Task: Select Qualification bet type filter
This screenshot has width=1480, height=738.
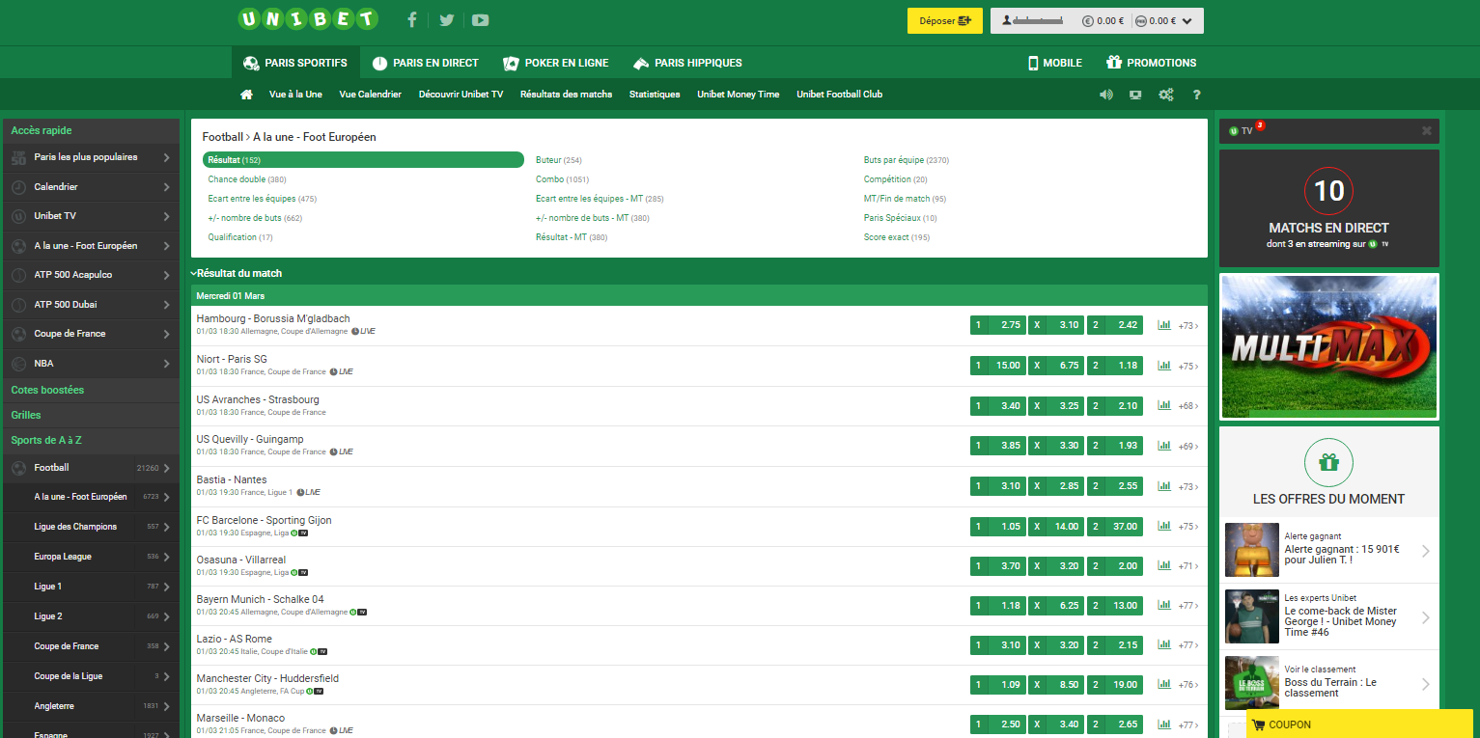Action: coord(240,237)
